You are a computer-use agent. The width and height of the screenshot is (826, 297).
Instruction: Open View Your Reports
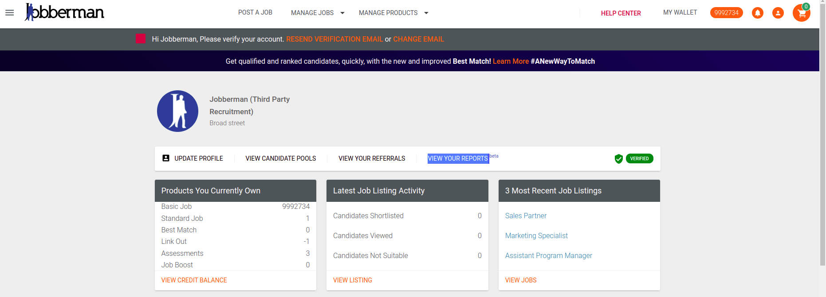pyautogui.click(x=458, y=158)
